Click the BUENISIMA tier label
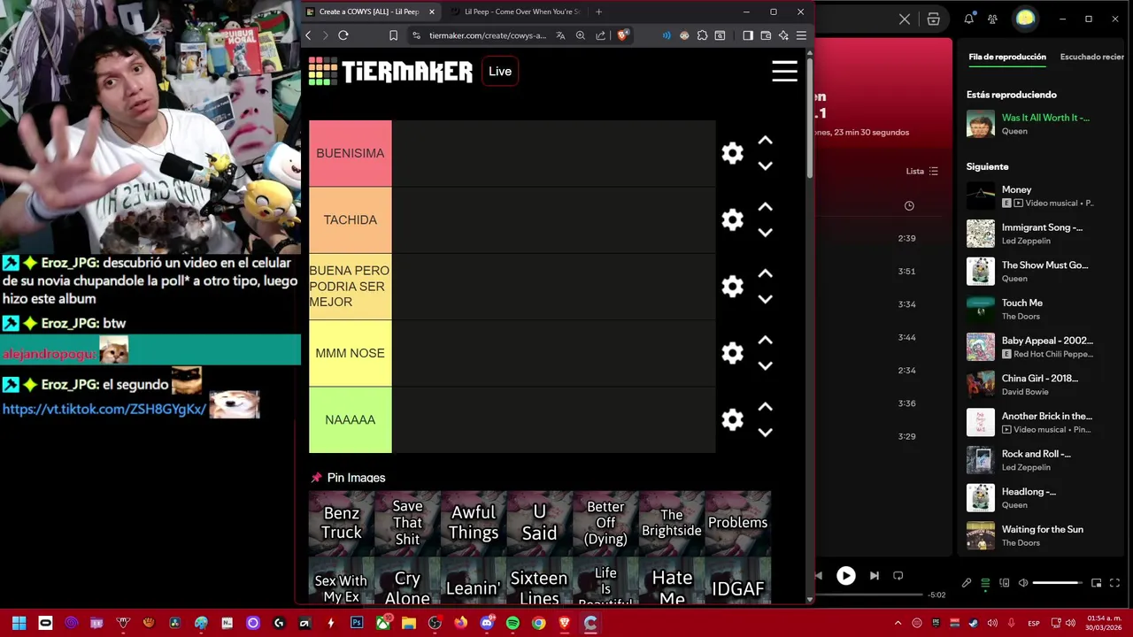 [x=351, y=153]
